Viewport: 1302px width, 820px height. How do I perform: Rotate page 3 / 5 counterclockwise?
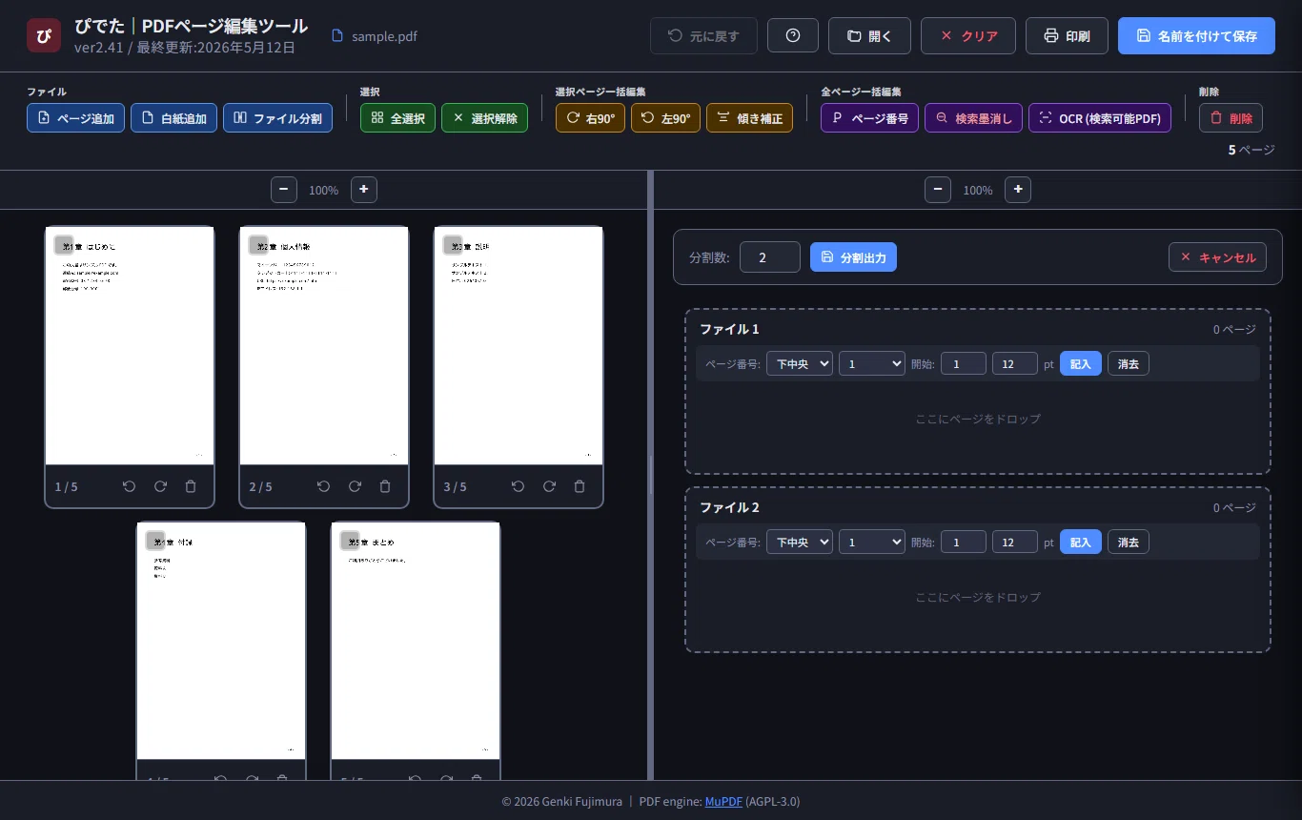[x=519, y=486]
